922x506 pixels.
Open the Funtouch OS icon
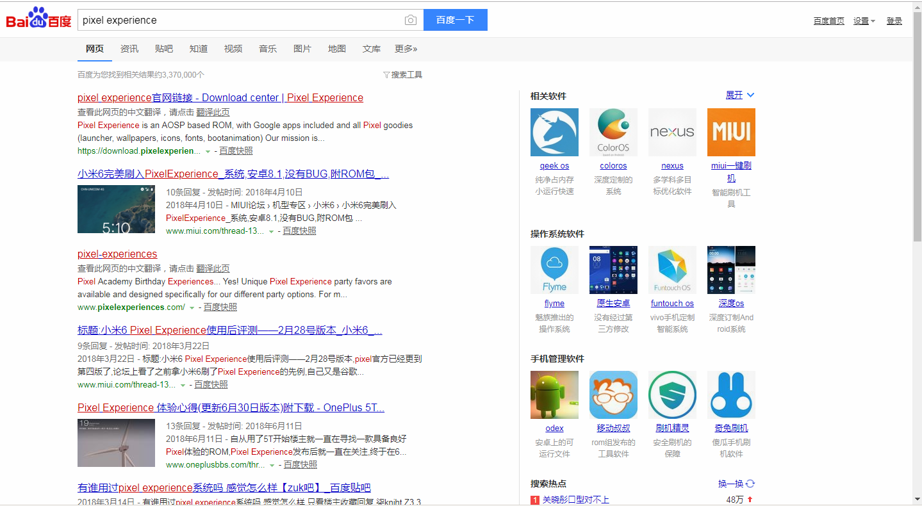[x=672, y=270]
